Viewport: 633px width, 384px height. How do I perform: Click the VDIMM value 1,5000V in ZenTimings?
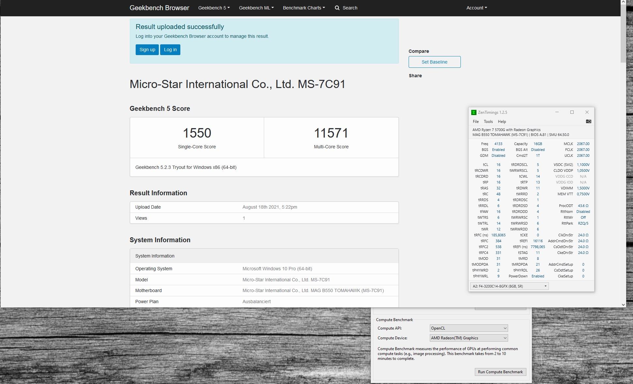tap(583, 188)
